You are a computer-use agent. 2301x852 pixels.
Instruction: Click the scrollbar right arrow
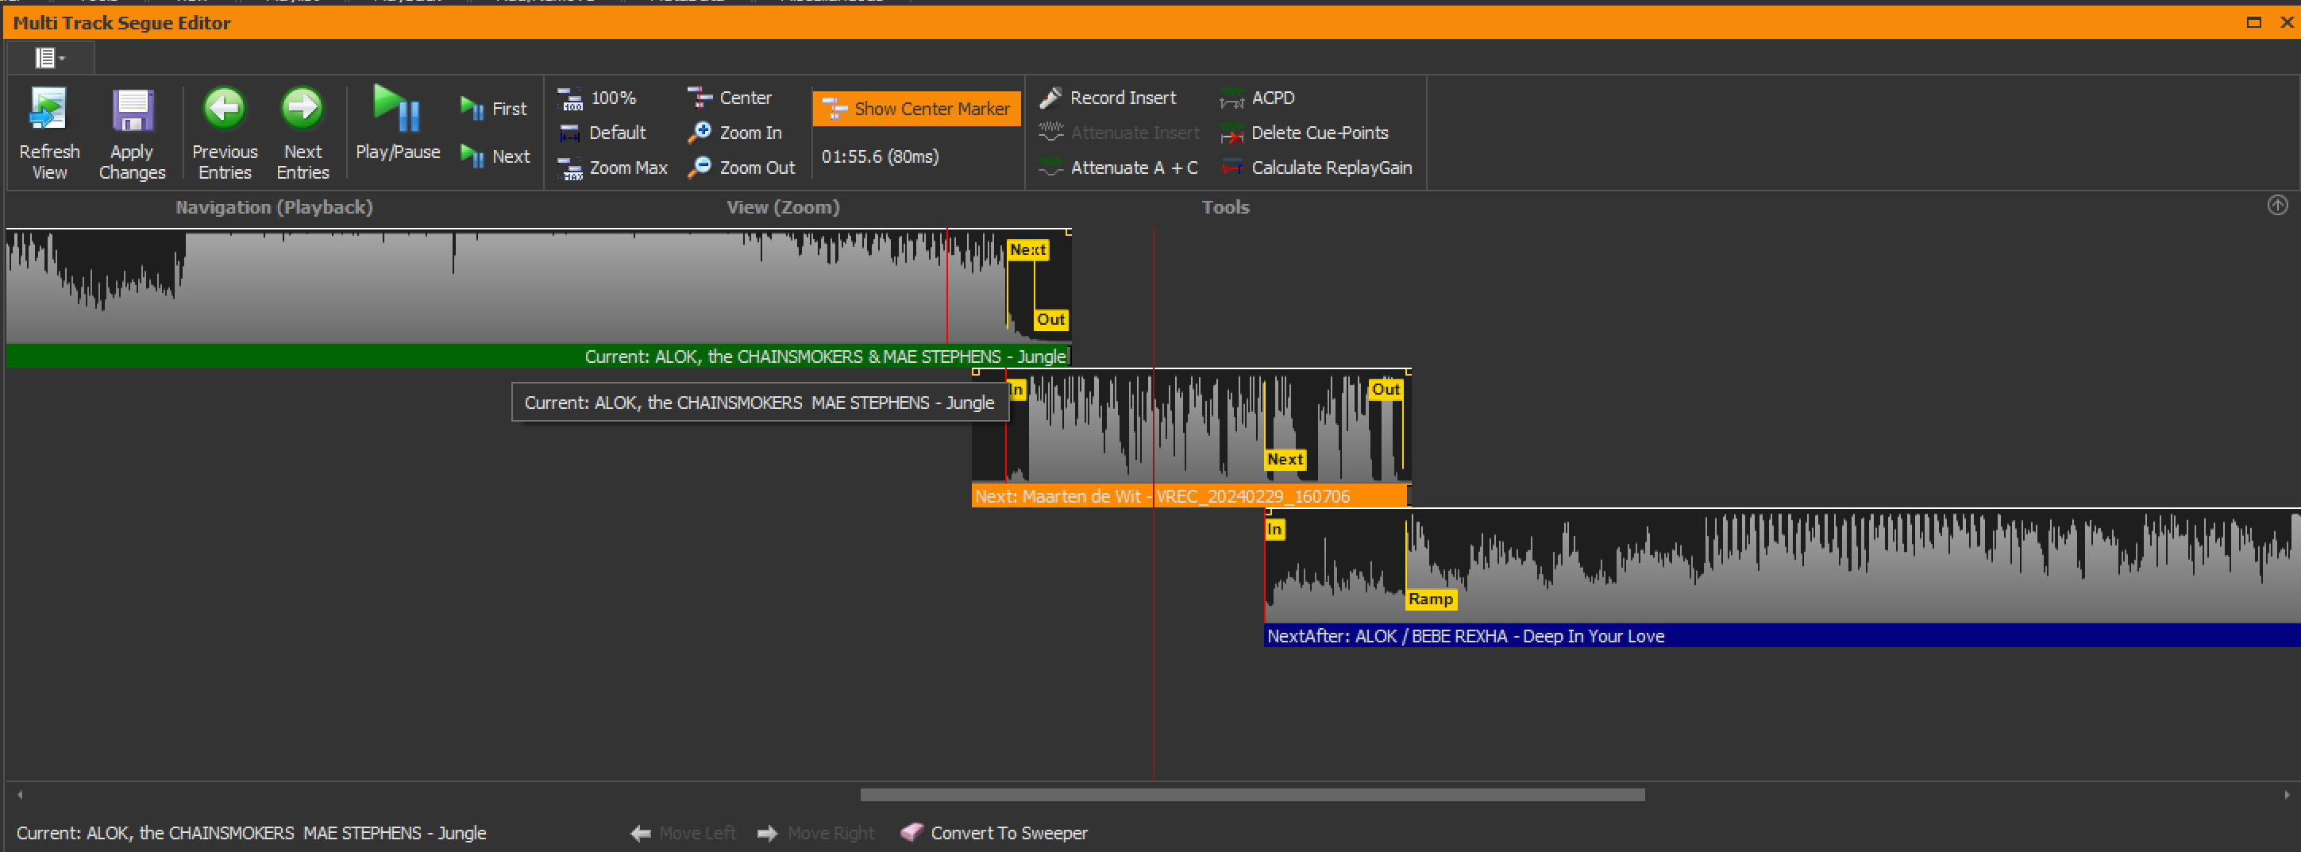click(x=2286, y=795)
